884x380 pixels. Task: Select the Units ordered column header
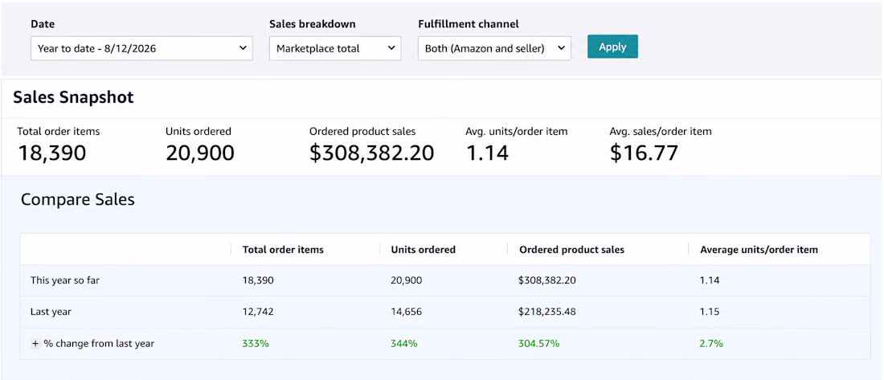tap(424, 249)
